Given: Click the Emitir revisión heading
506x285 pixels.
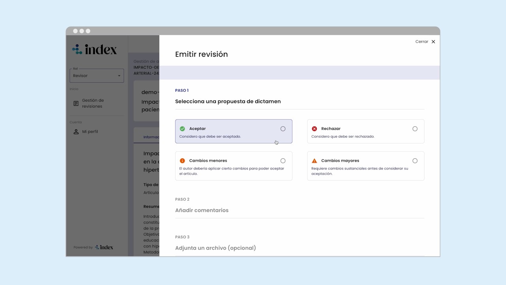Looking at the screenshot, I should 201,54.
